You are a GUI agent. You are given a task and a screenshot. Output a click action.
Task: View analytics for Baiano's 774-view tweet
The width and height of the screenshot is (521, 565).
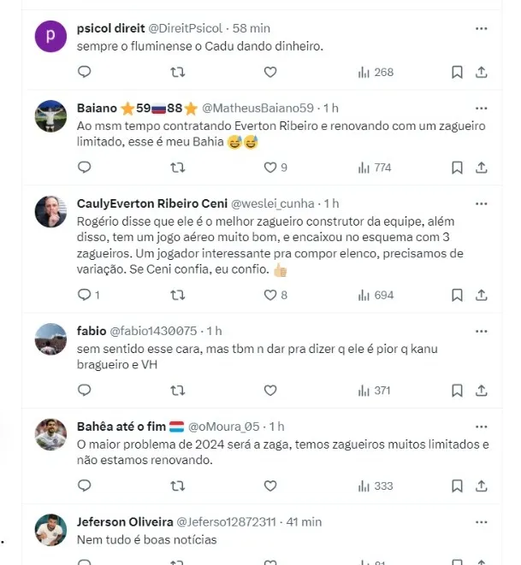374,168
